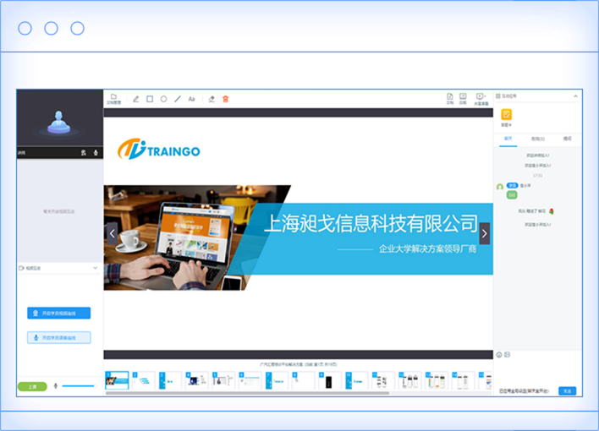Screen dimensions: 599x431
Task: Select slide thumbnail 7
Action: click(x=277, y=380)
